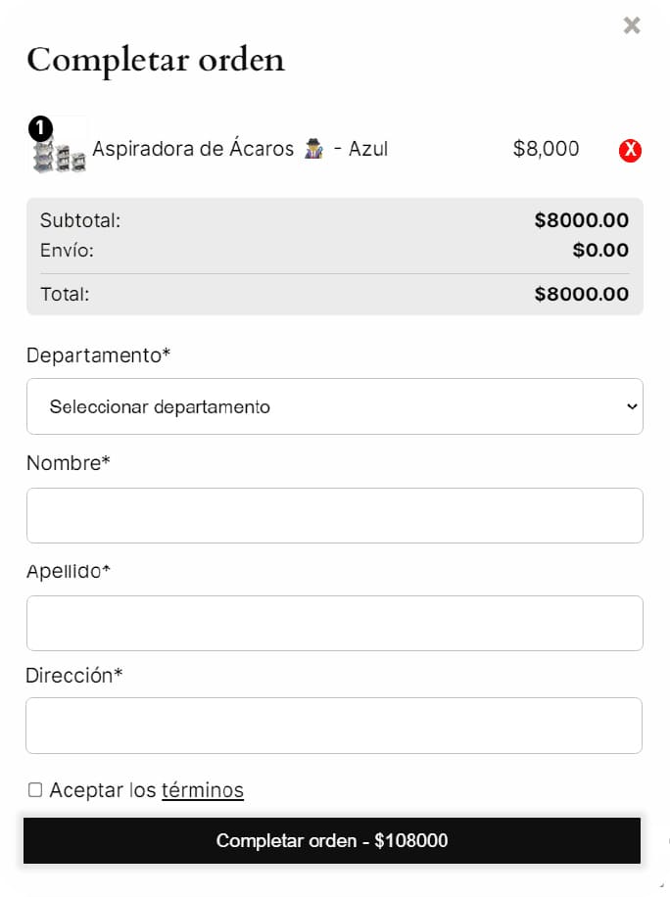670x897 pixels.
Task: Remove Aspiradora de Ácaros with red X
Action: pyautogui.click(x=630, y=150)
